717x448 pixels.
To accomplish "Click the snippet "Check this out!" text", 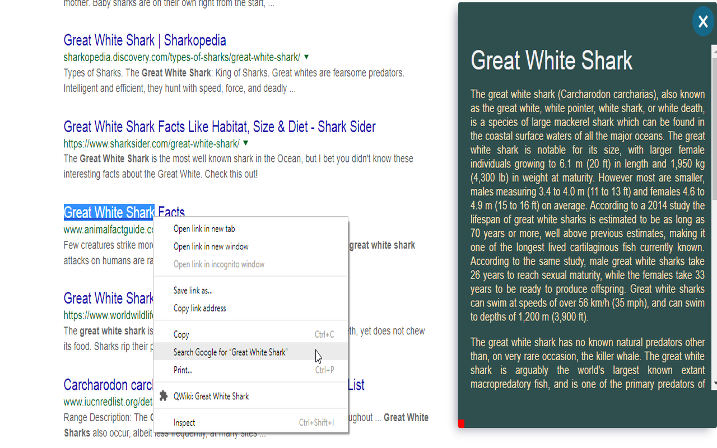I will coord(231,174).
